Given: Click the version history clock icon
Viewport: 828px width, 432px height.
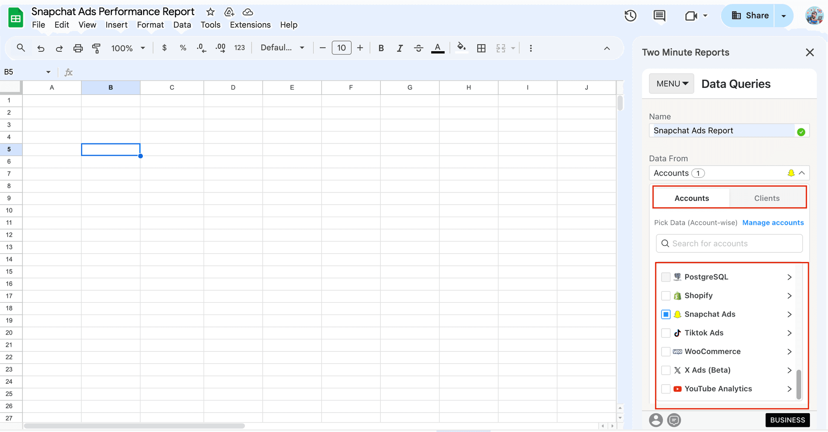Looking at the screenshot, I should 630,16.
